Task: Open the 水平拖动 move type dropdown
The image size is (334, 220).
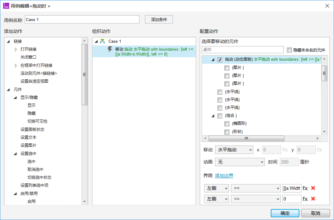Action: (234, 150)
